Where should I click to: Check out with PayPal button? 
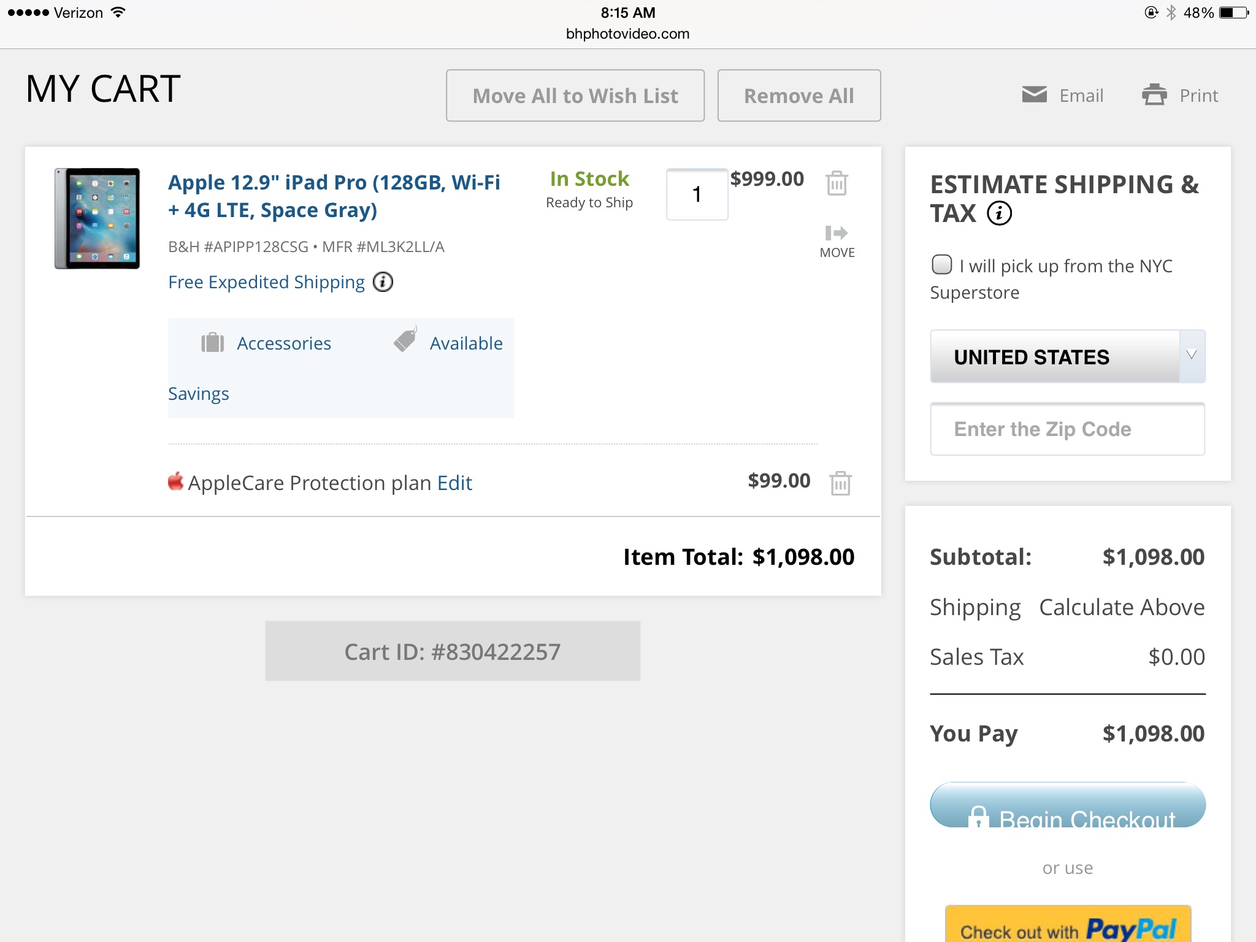point(1068,924)
